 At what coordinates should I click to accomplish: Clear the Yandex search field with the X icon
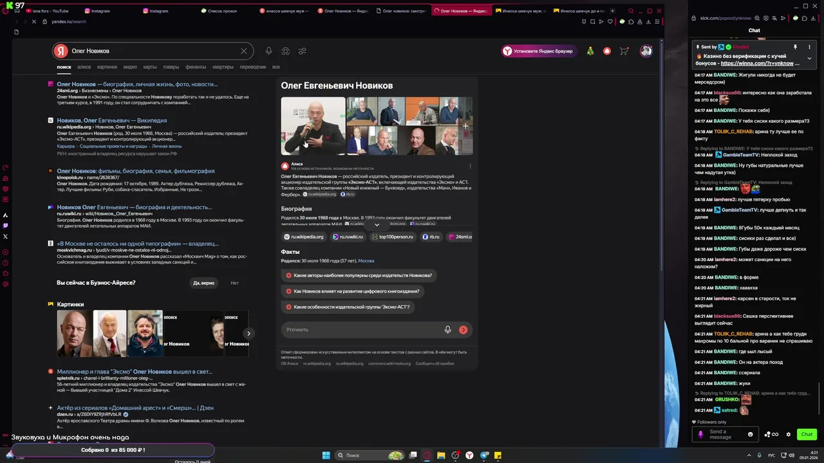(x=243, y=51)
